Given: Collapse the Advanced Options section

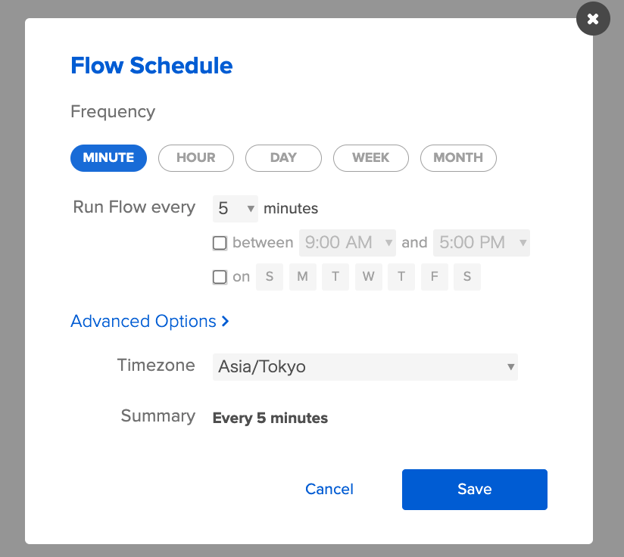Looking at the screenshot, I should click(149, 322).
